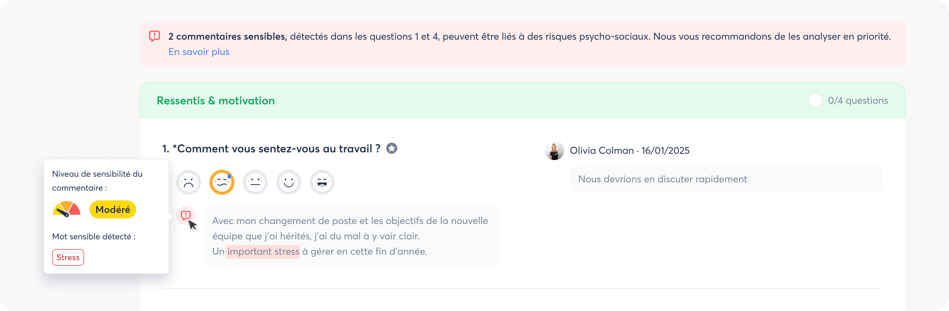This screenshot has height=311, width=949.
Task: Click the sensitive comment warning icon
Action: [x=186, y=215]
